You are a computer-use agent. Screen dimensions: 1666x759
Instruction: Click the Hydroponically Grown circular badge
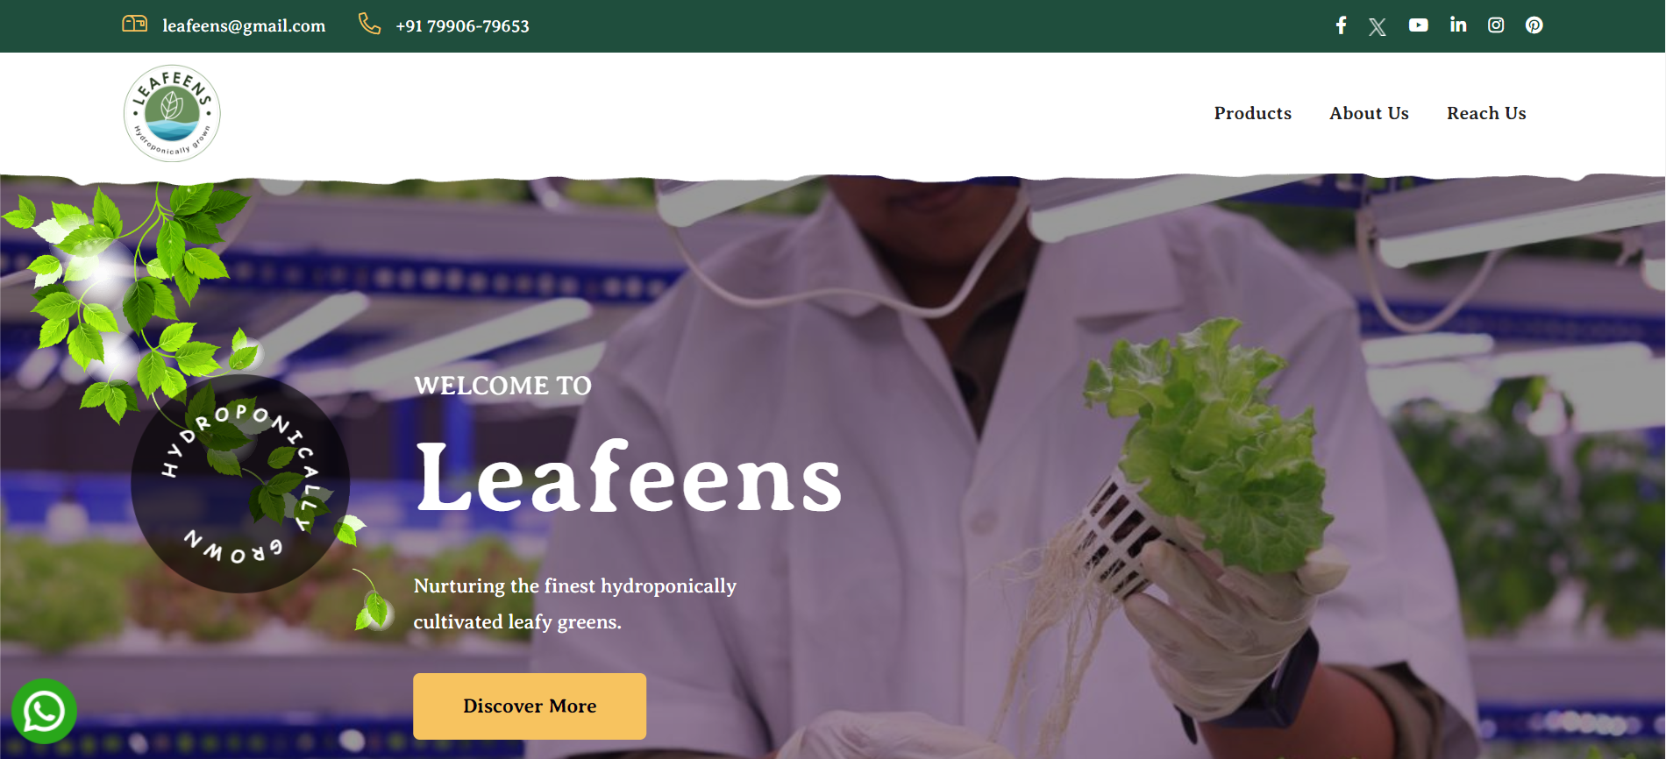point(240,484)
